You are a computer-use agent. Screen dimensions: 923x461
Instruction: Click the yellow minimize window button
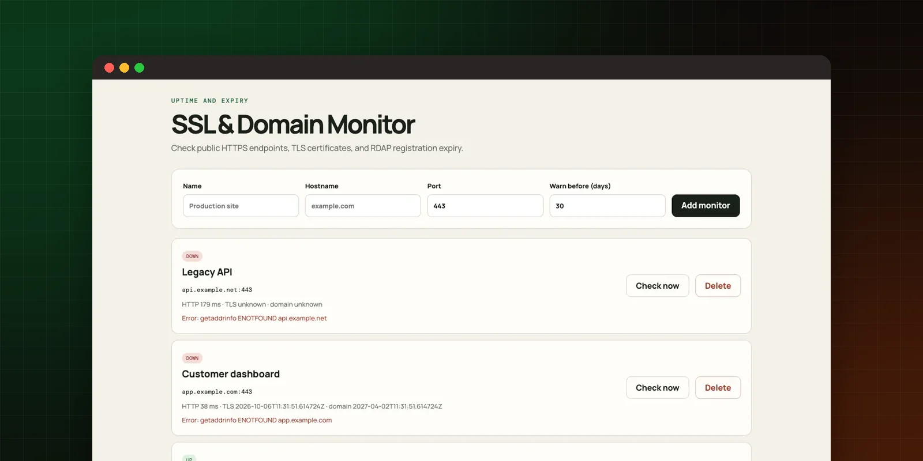click(x=124, y=68)
